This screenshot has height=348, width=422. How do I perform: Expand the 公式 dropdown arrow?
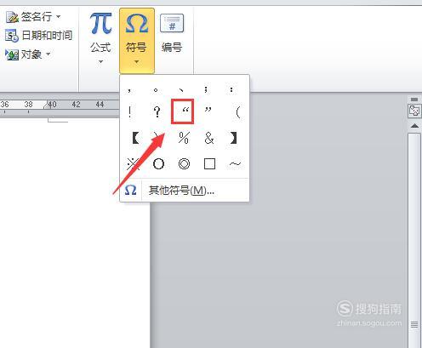[x=100, y=61]
